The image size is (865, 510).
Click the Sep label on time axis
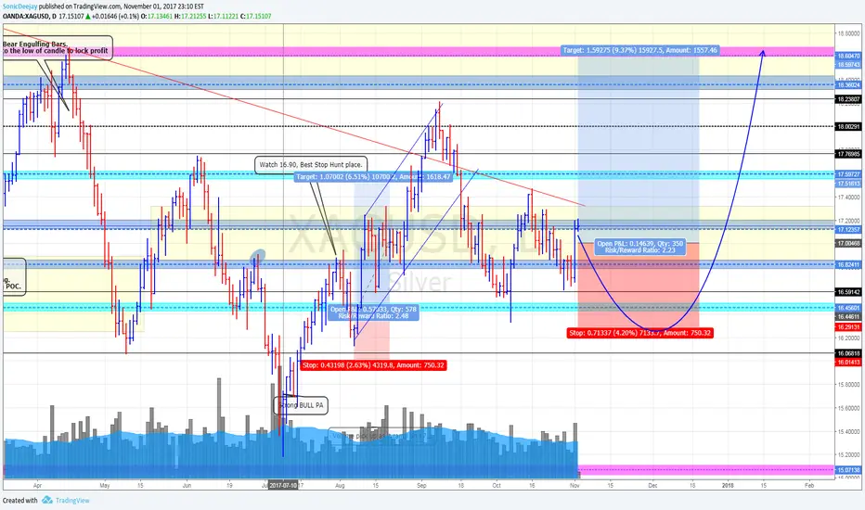tap(422, 486)
